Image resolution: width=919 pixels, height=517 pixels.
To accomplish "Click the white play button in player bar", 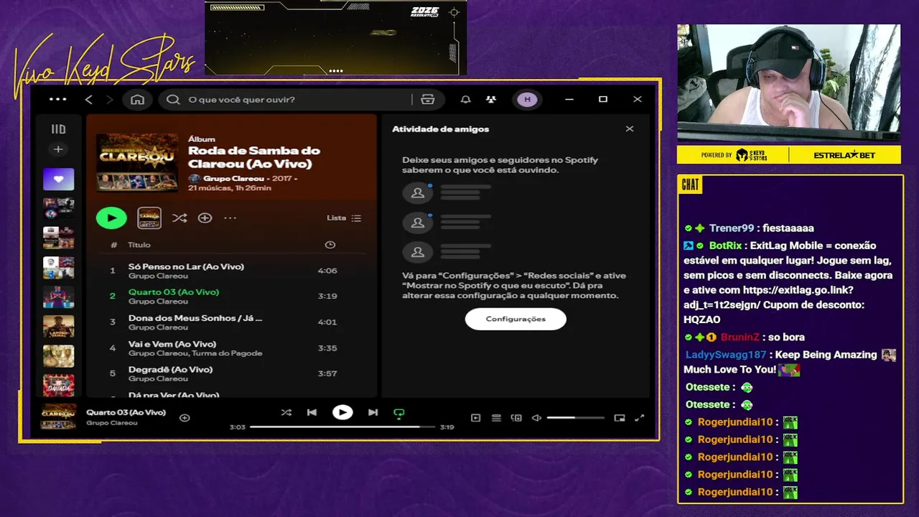I will coord(342,412).
